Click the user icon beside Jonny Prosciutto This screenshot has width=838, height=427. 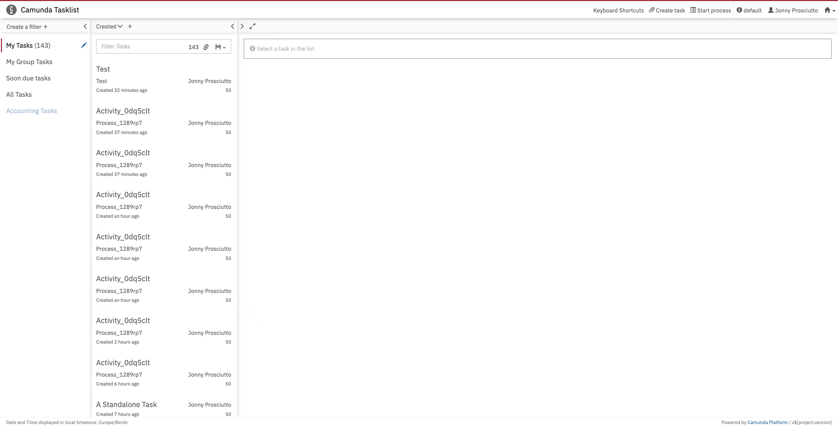coord(772,10)
